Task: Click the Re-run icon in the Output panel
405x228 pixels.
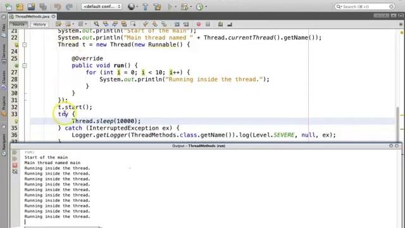Action: pyautogui.click(x=15, y=153)
